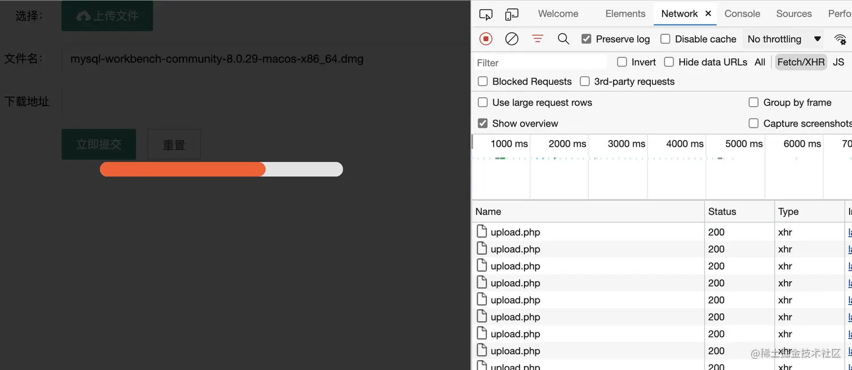Select the JS request type filter
852x370 pixels.
[x=838, y=62]
